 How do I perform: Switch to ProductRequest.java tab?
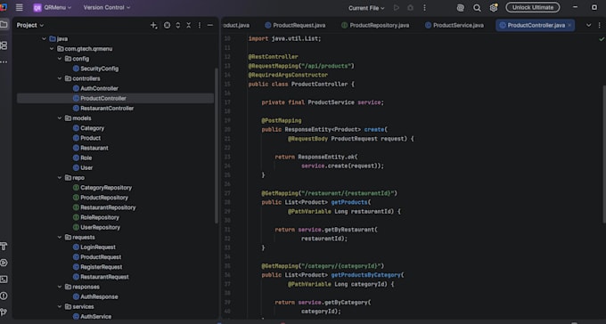pos(295,26)
